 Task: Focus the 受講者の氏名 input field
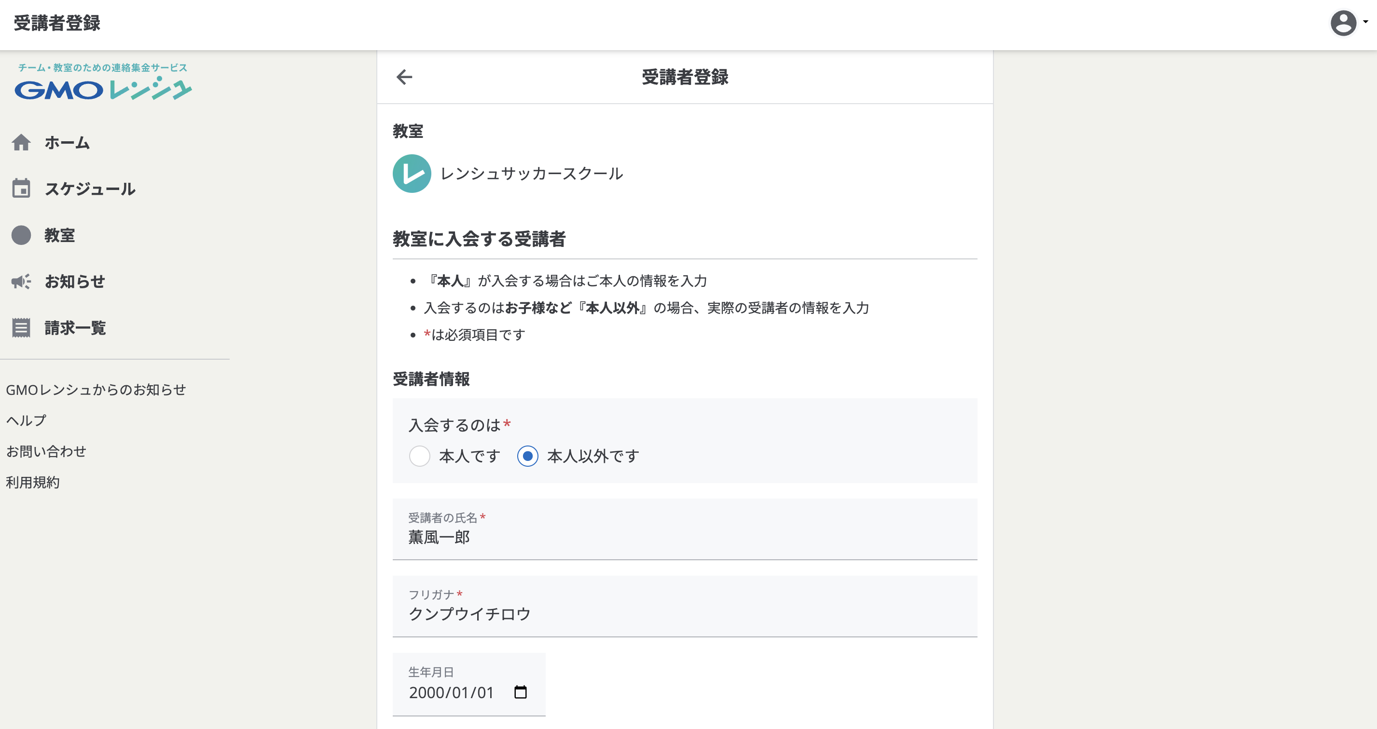coord(685,529)
